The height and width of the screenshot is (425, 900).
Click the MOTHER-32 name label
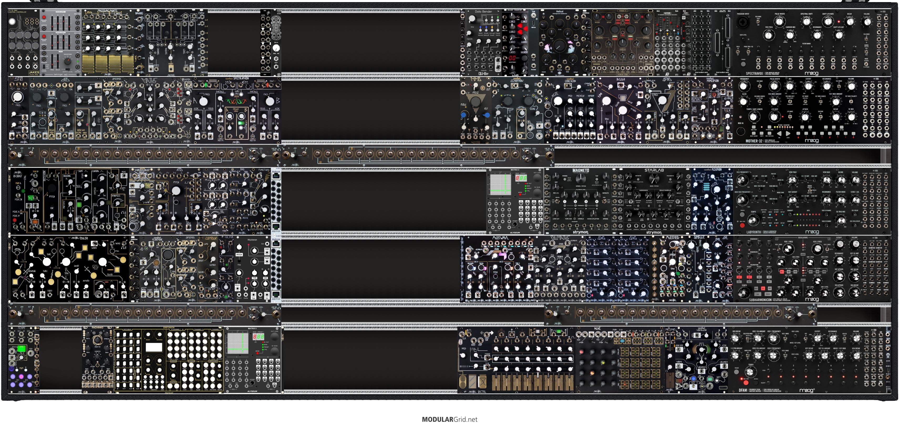pos(754,141)
